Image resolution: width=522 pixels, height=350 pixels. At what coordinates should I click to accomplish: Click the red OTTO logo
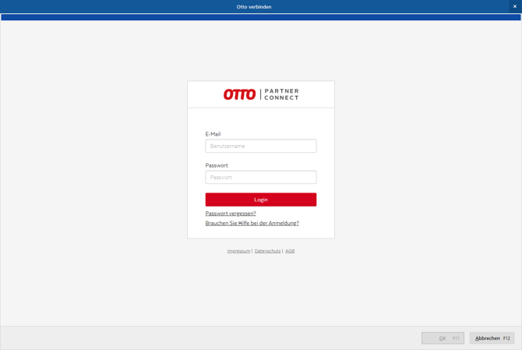(239, 94)
